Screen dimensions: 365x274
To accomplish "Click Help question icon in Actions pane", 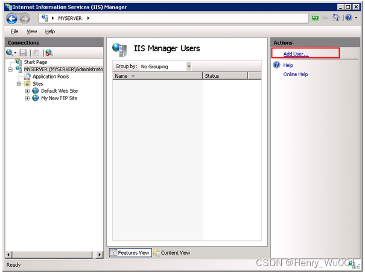I will point(276,65).
